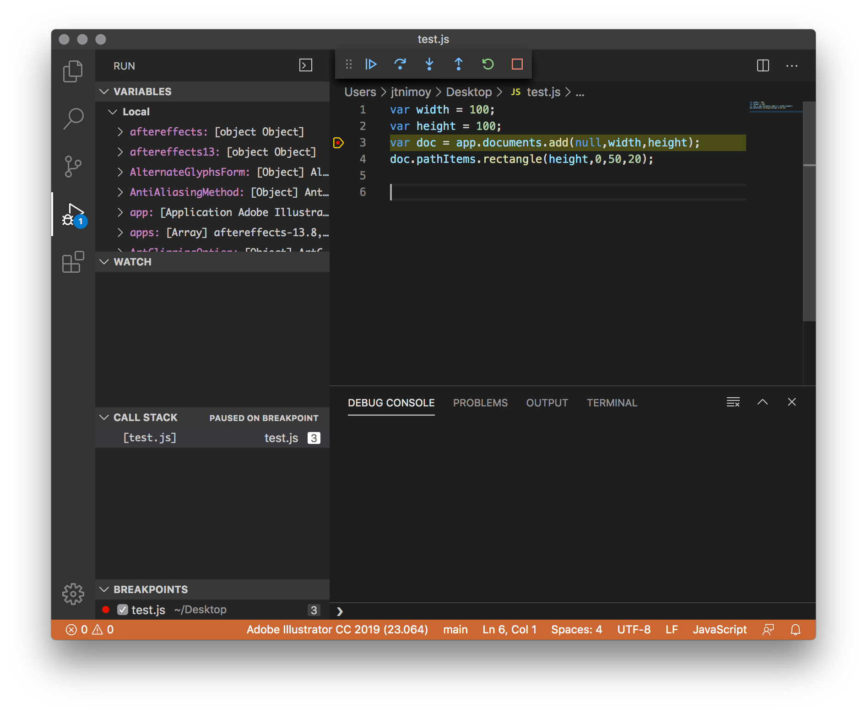Screen dimensions: 867x713
Task: Click the Step Into icon
Action: point(429,64)
